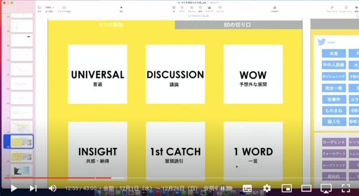Image resolution: width=359 pixels, height=196 pixels.
Task: Toggle subtitles/closed captions
Action: click(x=247, y=188)
